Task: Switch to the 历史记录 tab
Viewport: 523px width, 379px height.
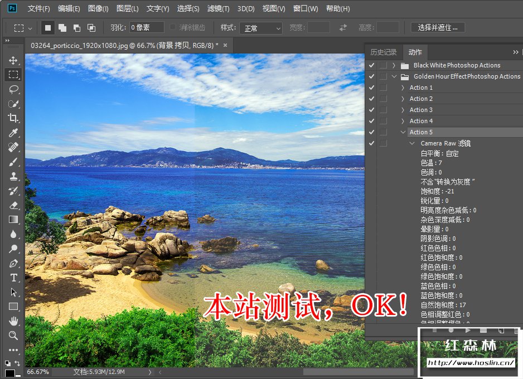Action: (x=383, y=52)
